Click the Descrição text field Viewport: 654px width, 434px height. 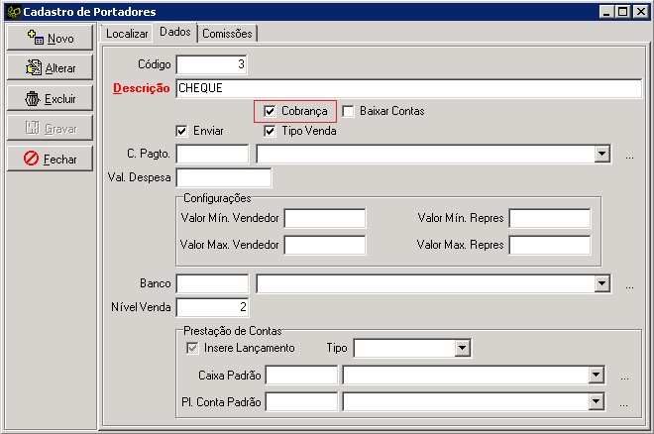[408, 88]
